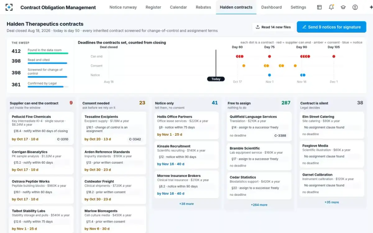Image resolution: width=373 pixels, height=233 pixels.
Task: Open the user account profile icon
Action: tap(355, 7)
